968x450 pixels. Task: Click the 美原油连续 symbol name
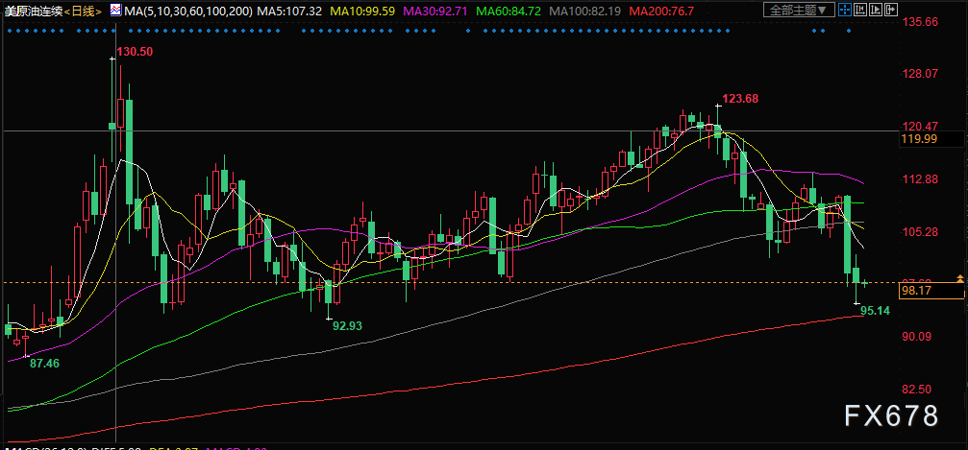coord(34,11)
